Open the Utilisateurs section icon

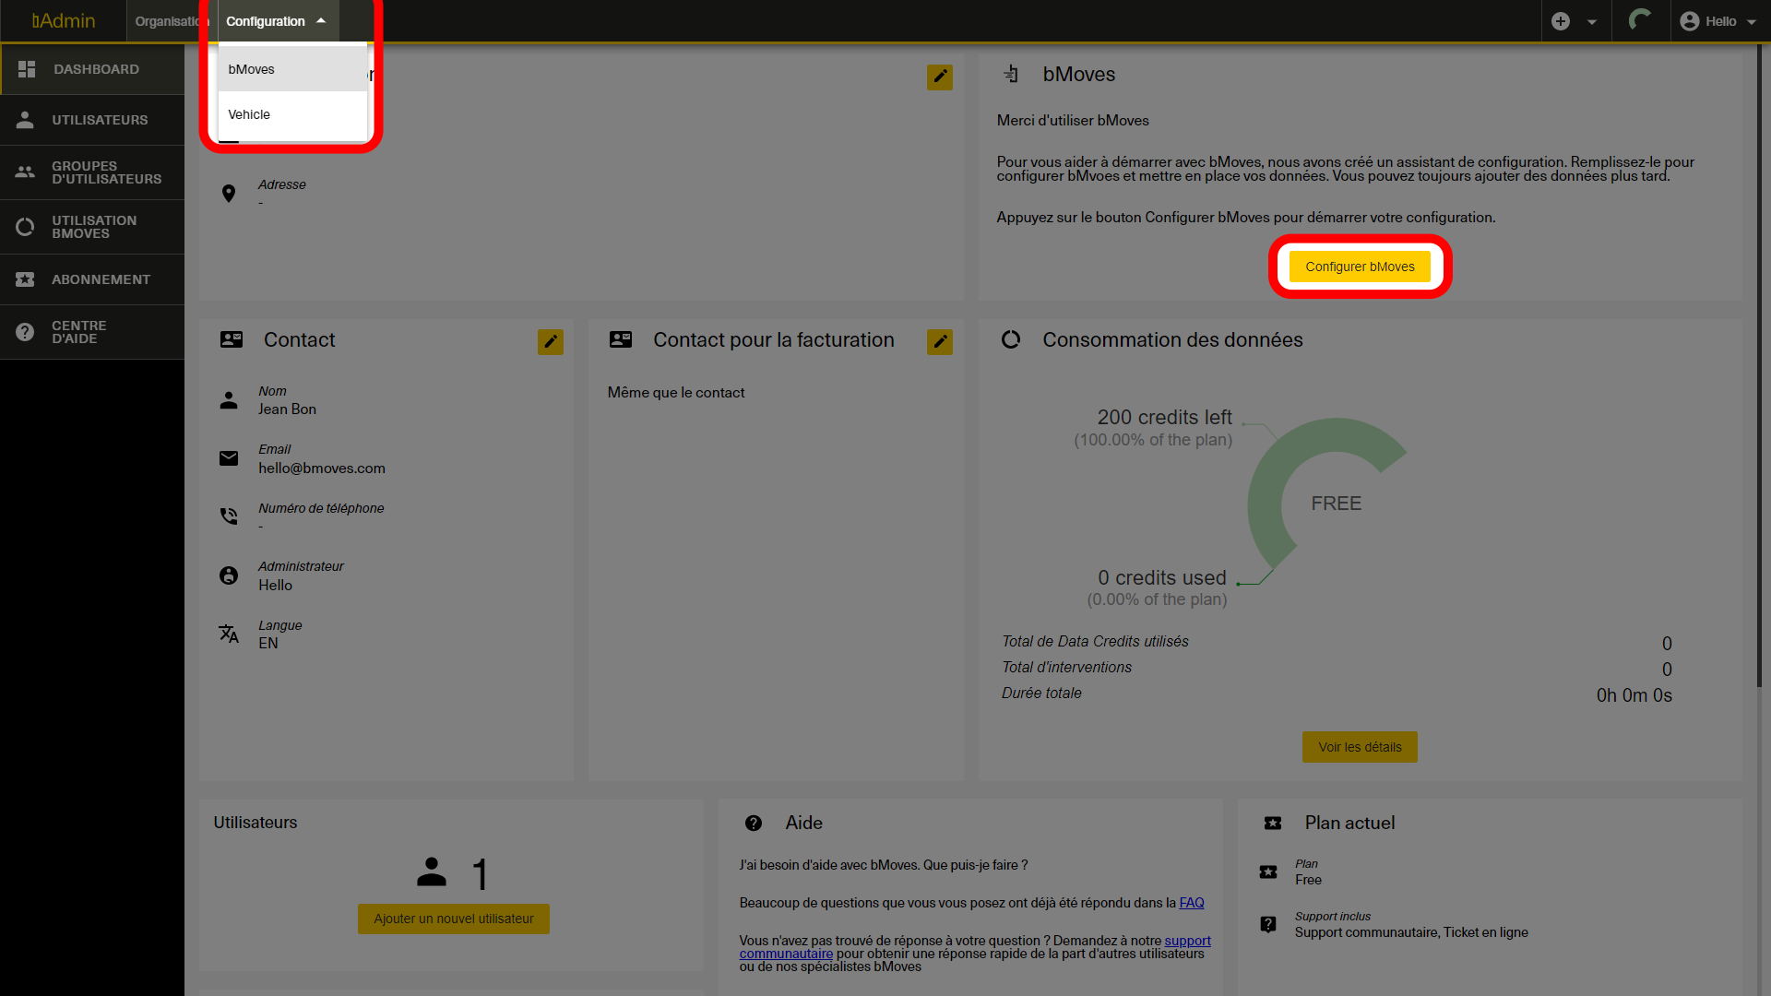click(25, 120)
